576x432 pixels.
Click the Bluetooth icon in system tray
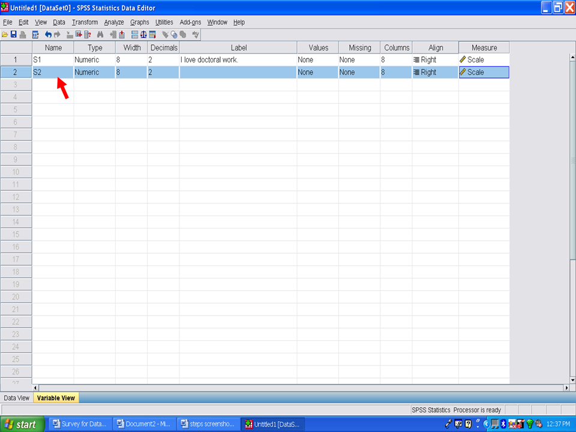point(503,424)
